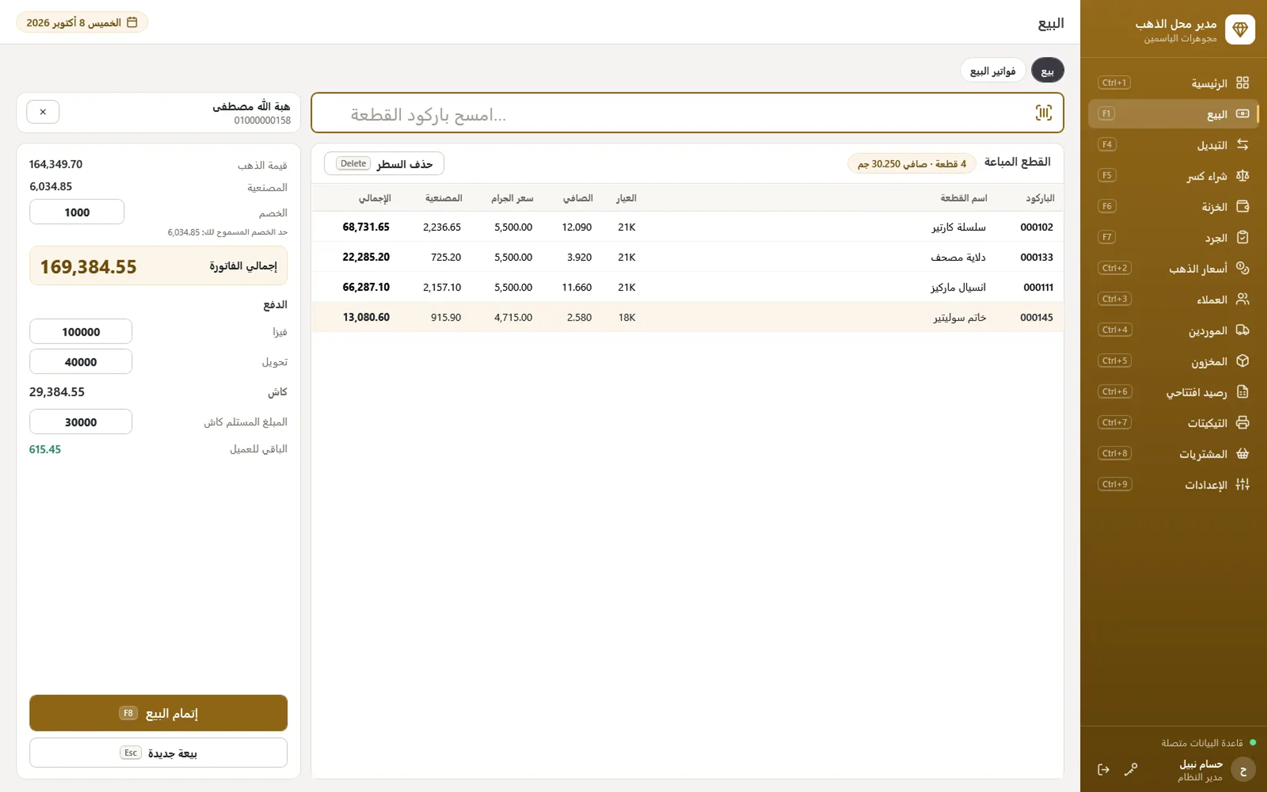Open الجرد clipboard icon
The image size is (1267, 792).
click(1242, 237)
